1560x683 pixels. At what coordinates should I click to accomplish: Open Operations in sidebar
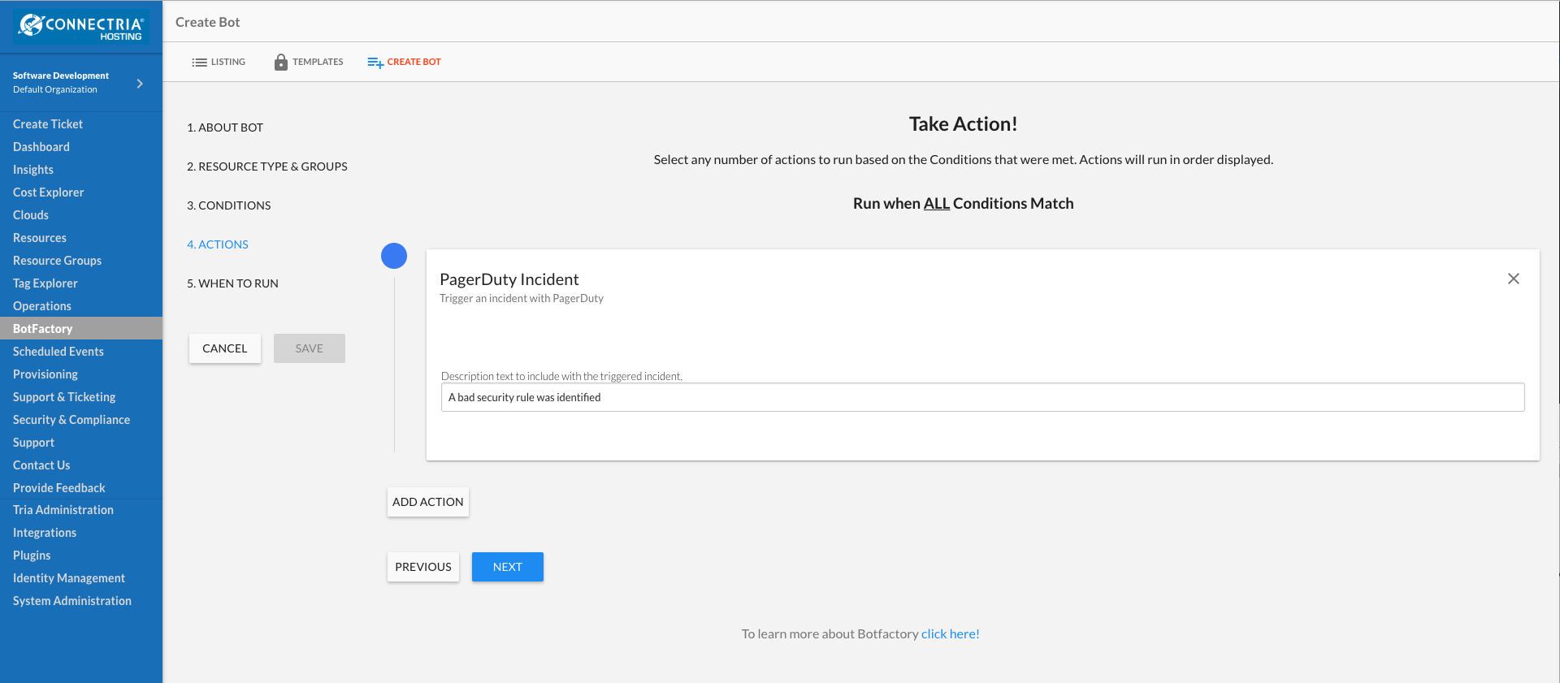pyautogui.click(x=42, y=306)
